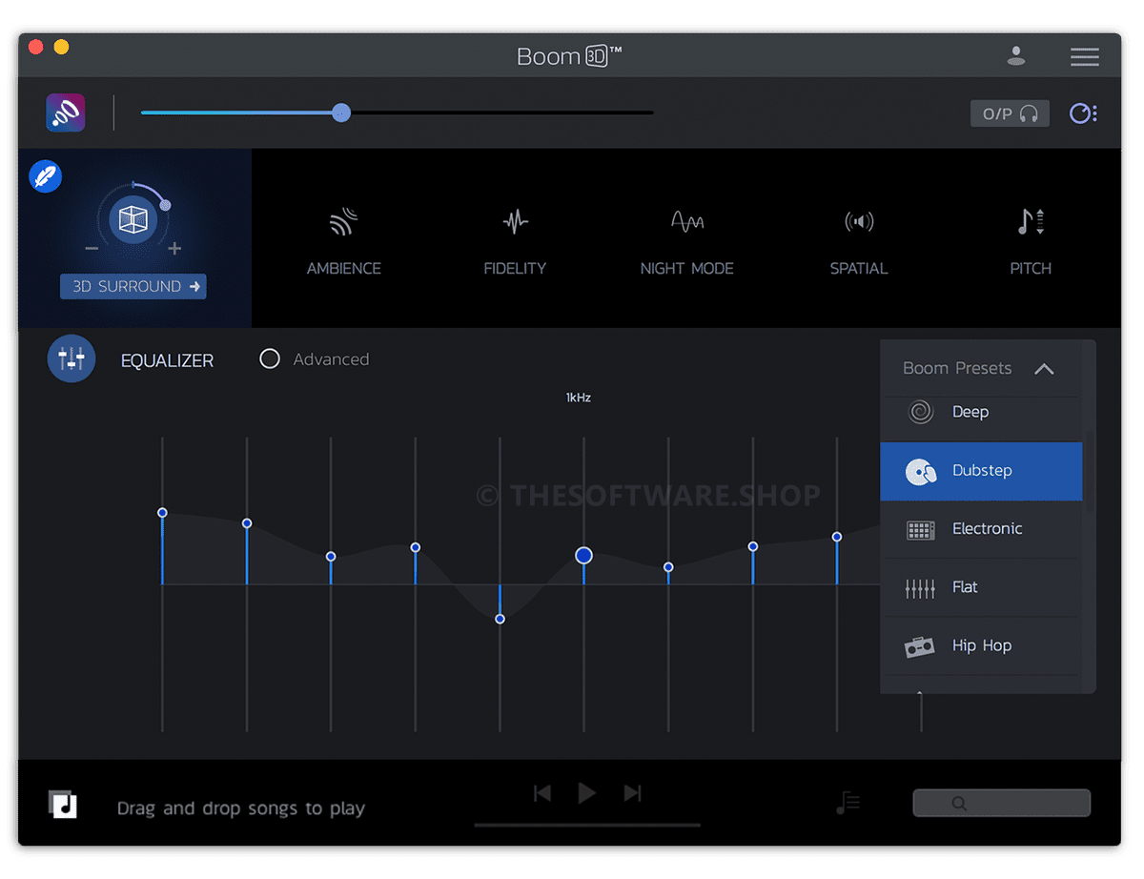1144x879 pixels.
Task: Click the Boom app logo icon
Action: point(66,112)
